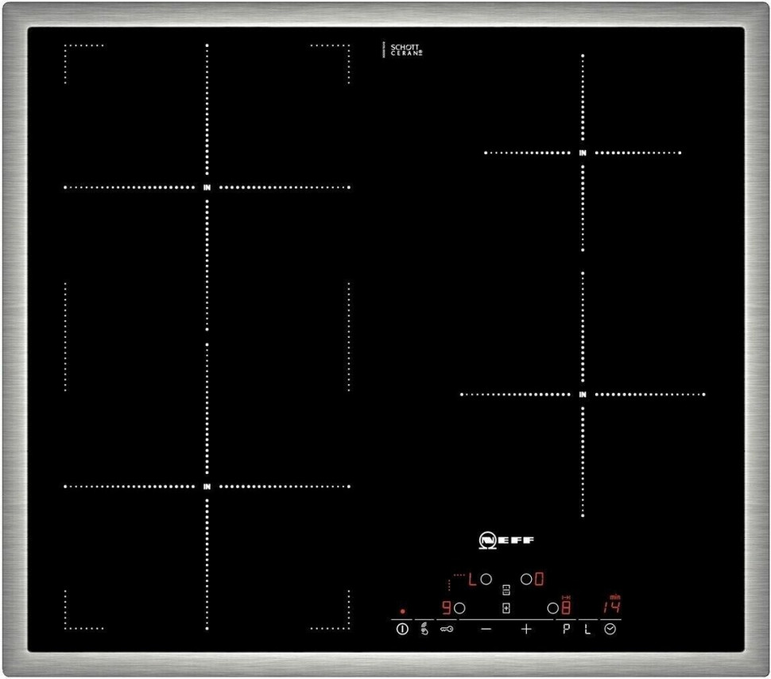This screenshot has height=679, width=771.
Task: Increase heat with the plus control
Action: tap(526, 629)
